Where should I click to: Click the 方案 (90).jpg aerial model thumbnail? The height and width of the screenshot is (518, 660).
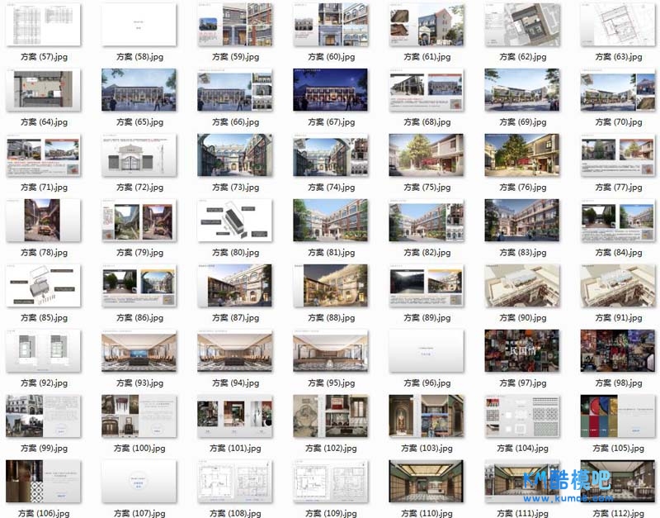(x=521, y=285)
